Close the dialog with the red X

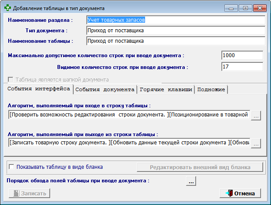[260, 8]
